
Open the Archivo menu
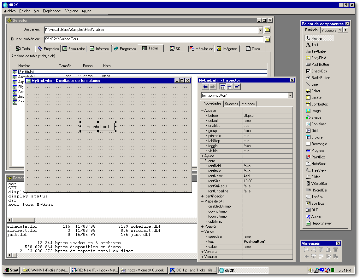[x=10, y=11]
